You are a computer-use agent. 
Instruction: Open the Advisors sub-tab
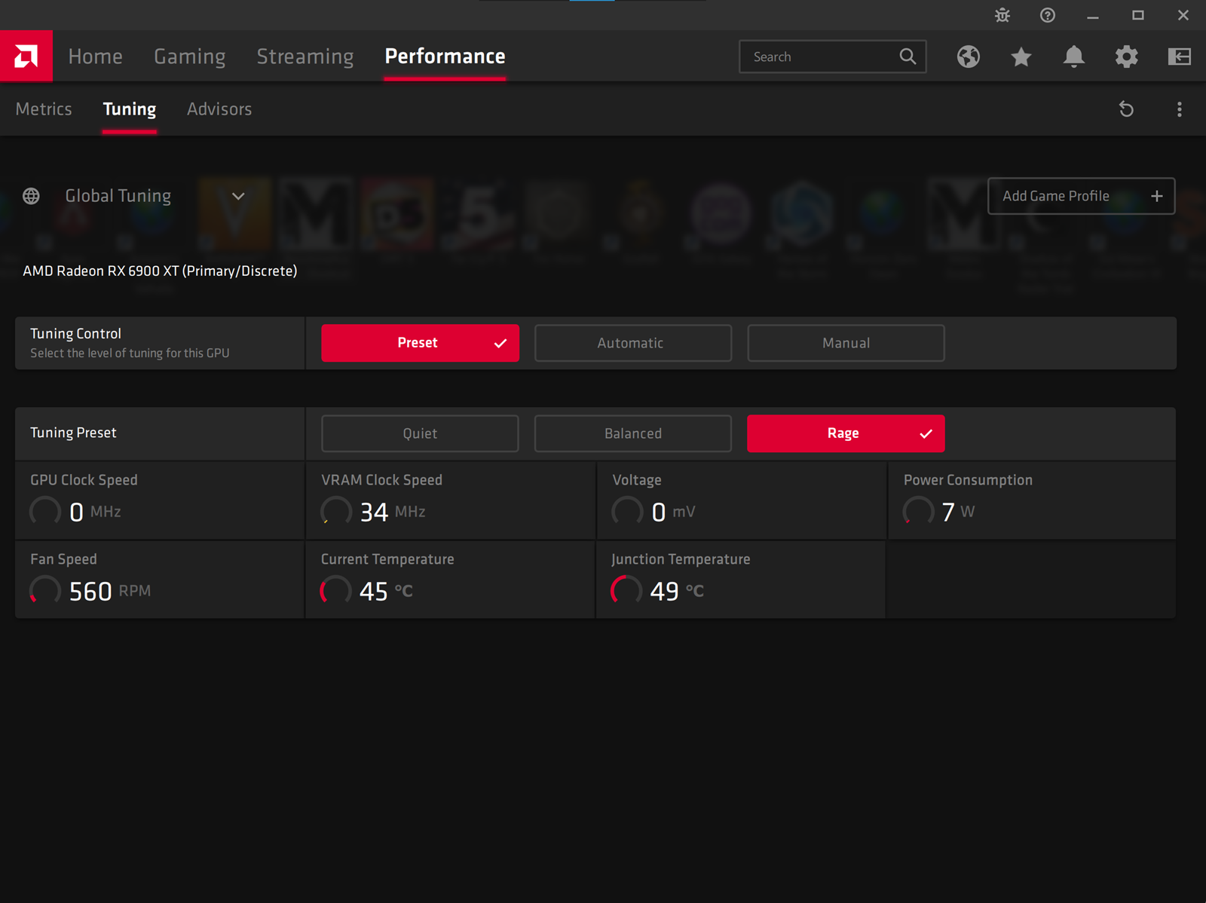pyautogui.click(x=219, y=109)
